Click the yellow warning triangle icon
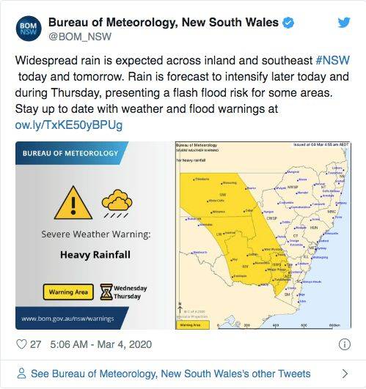This screenshot has height=389, width=366. [x=73, y=203]
